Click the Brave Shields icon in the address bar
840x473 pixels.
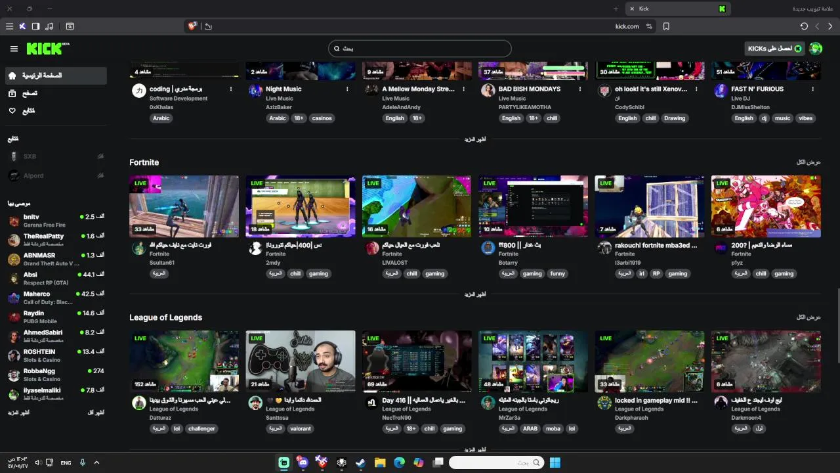(x=192, y=26)
